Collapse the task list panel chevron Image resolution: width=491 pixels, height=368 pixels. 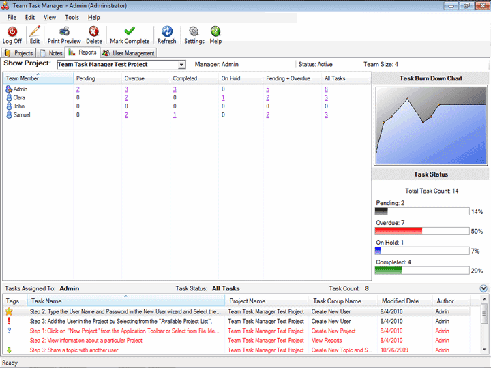(x=483, y=289)
